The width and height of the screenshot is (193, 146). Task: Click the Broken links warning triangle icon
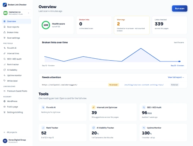click(x=5, y=32)
